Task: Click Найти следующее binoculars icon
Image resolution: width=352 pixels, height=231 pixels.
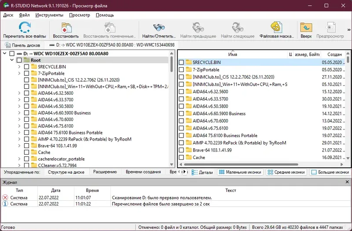Action: coord(238,28)
